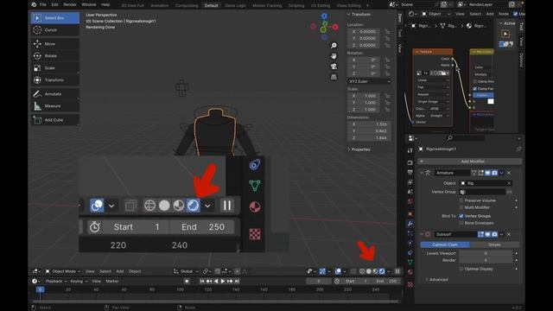The width and height of the screenshot is (553, 311).
Task: Remove the Subsurf modifier
Action: pos(509,234)
